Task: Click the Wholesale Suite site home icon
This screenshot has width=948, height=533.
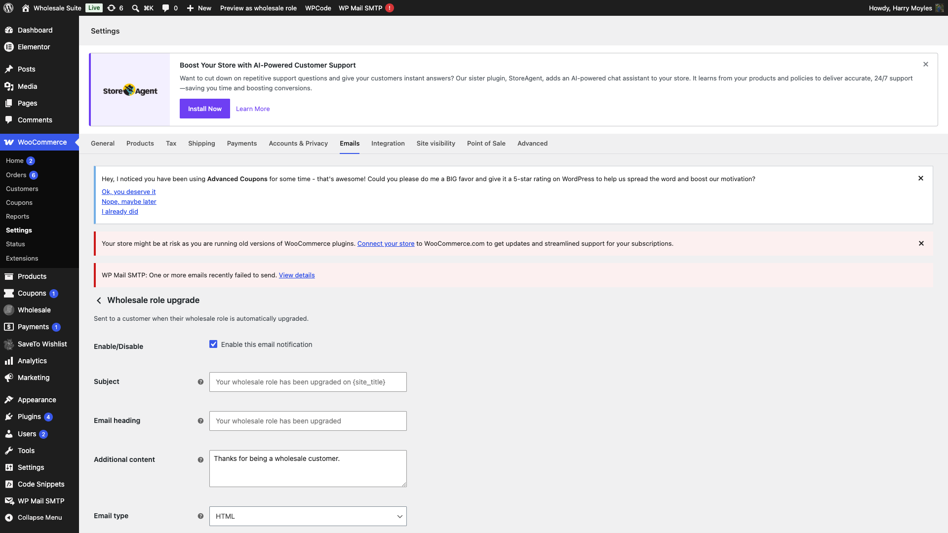Action: click(26, 8)
